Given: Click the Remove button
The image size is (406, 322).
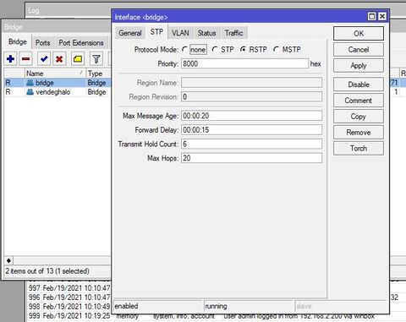Looking at the screenshot, I should tap(359, 133).
